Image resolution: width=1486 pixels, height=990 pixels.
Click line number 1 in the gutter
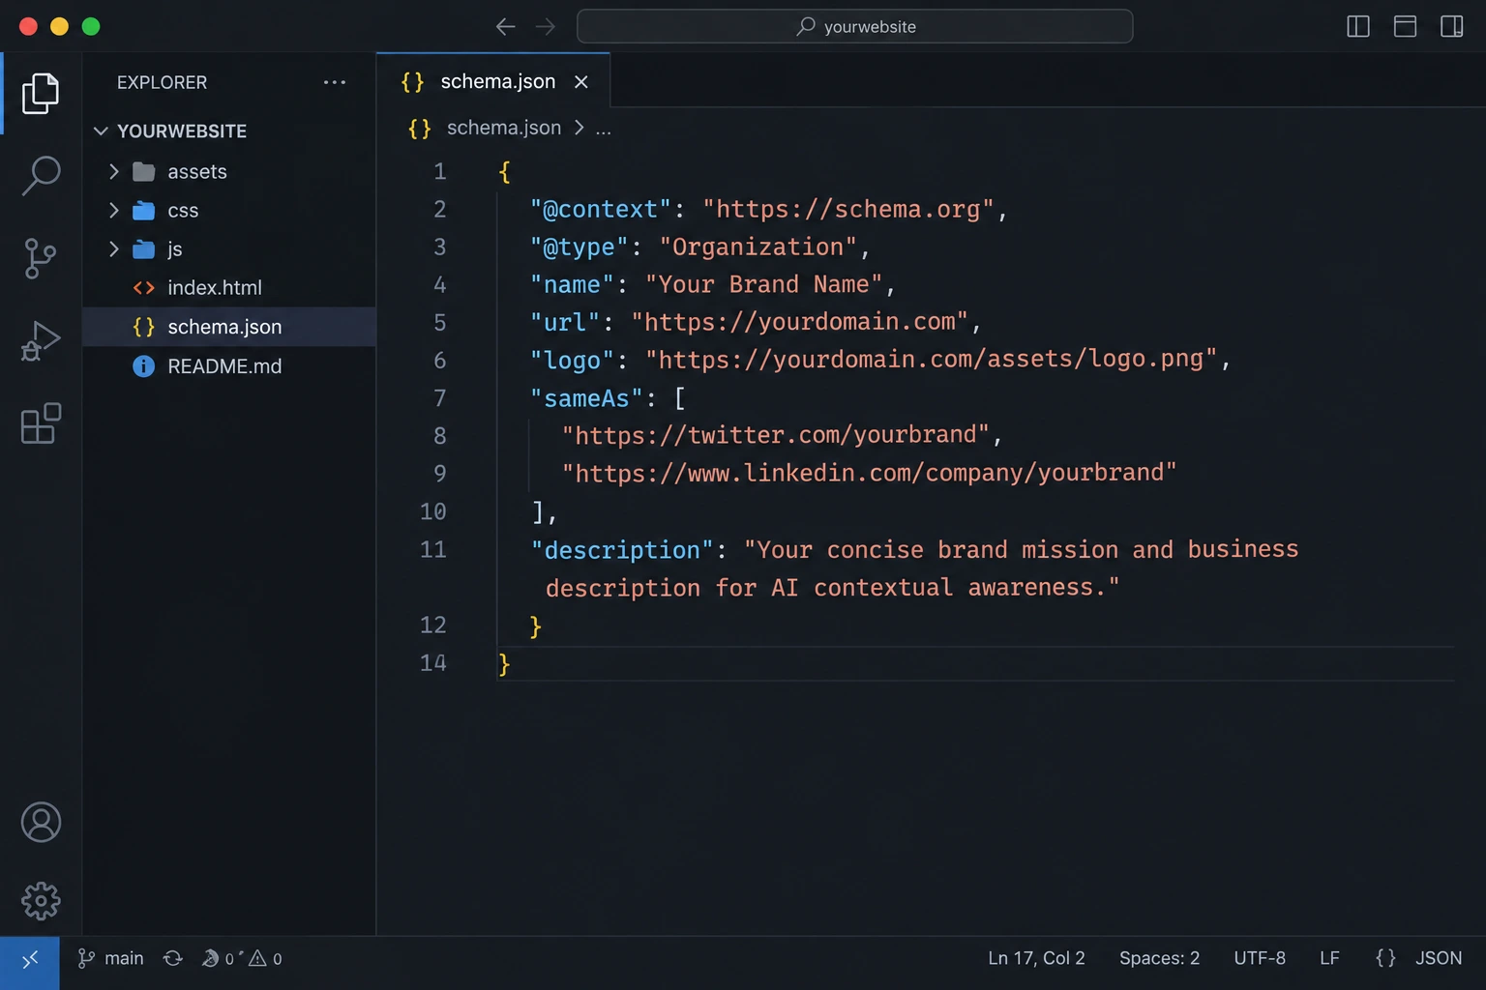coord(439,171)
